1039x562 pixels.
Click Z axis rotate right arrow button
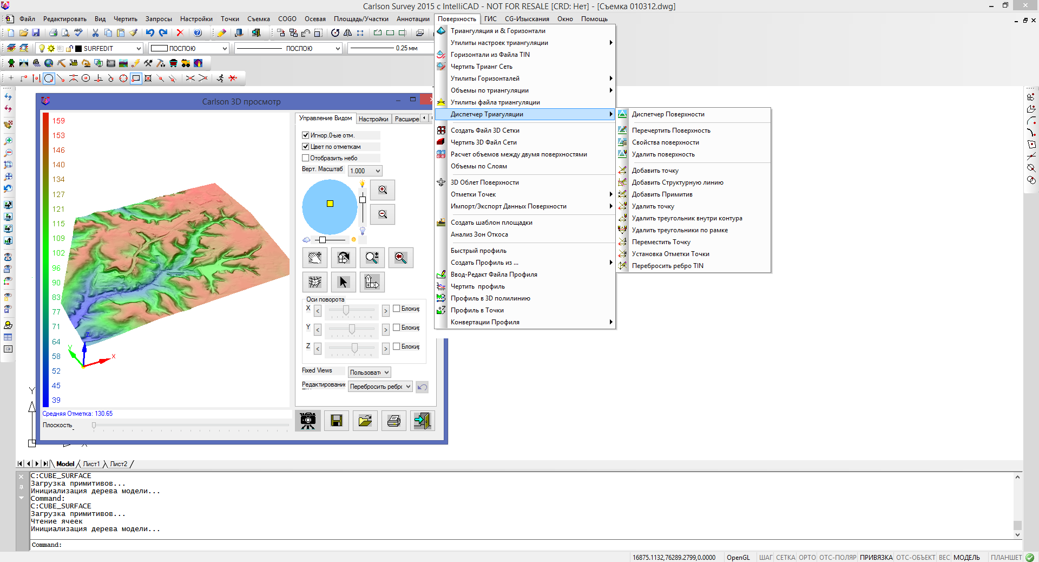[x=386, y=349]
